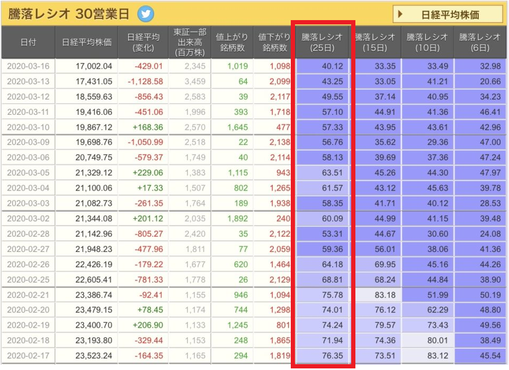Click the 6-day ratio value 50.19
The width and height of the screenshot is (509, 370).
click(x=490, y=295)
